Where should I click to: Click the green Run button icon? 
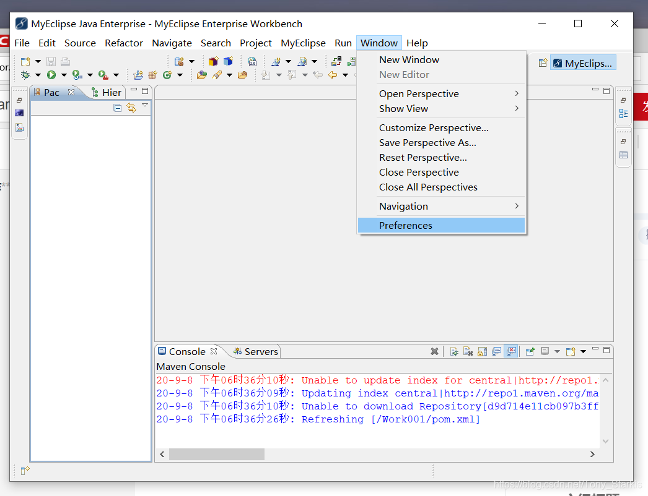51,75
